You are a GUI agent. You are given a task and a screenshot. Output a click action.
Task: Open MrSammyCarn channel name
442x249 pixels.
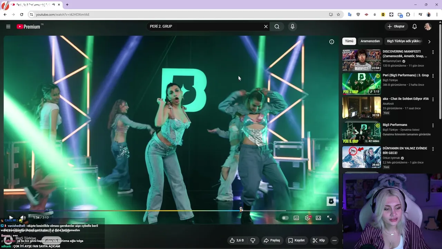[x=392, y=61]
